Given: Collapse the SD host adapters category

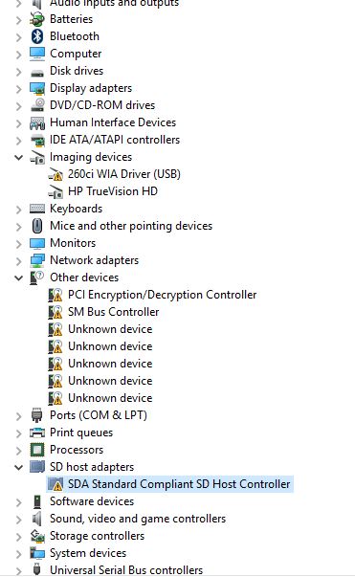Looking at the screenshot, I should coord(19,467).
